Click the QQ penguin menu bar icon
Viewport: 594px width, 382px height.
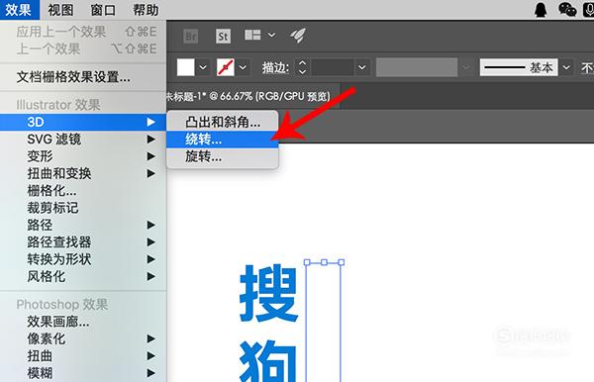[x=541, y=10]
